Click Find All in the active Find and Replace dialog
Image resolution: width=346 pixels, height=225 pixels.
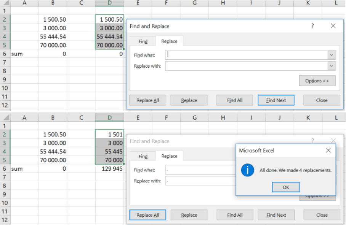point(234,100)
